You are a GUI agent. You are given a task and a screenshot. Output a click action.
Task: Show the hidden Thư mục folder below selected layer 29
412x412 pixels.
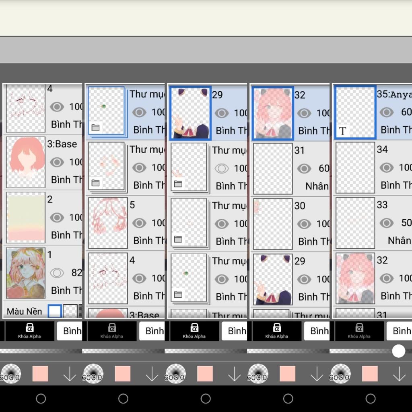pos(222,169)
